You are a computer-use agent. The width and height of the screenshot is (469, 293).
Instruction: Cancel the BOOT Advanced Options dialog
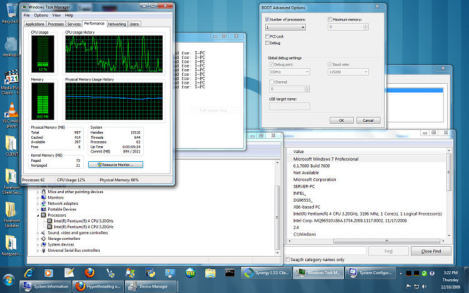(x=368, y=121)
